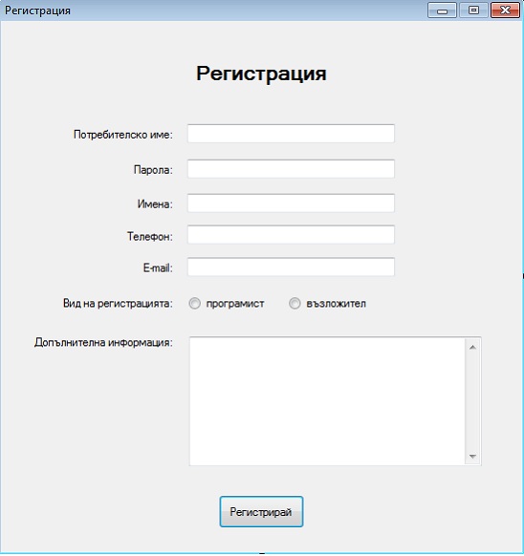Click the Потребителско име label text
Image resolution: width=524 pixels, height=556 pixels.
[x=123, y=135]
